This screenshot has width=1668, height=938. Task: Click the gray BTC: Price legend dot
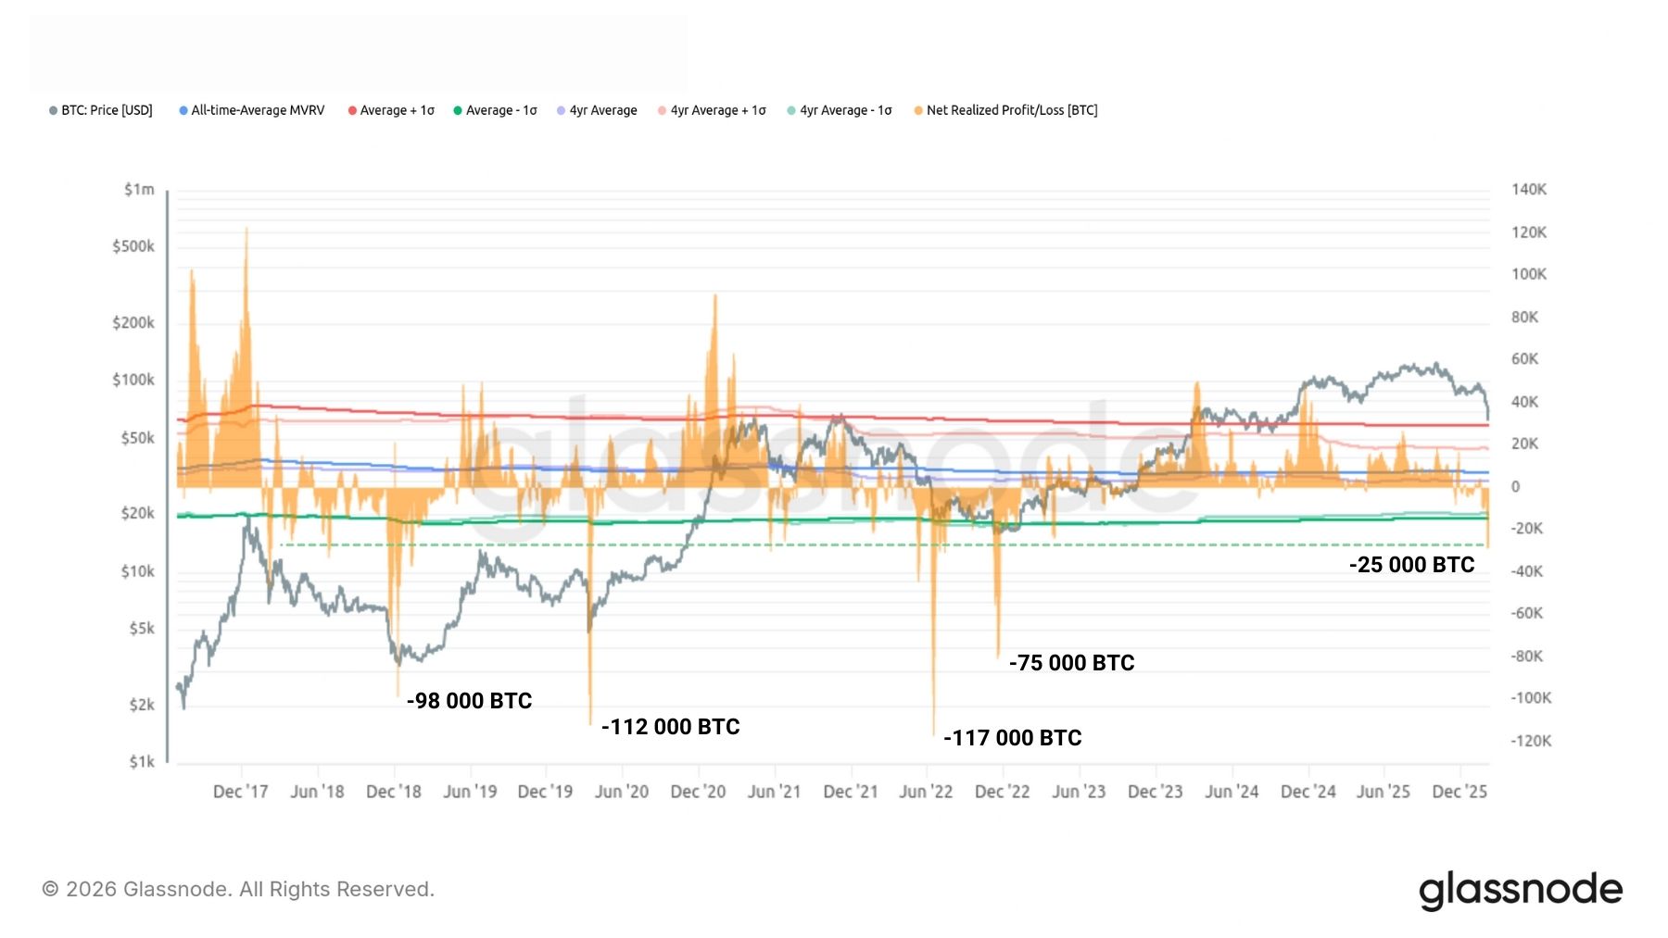point(51,110)
